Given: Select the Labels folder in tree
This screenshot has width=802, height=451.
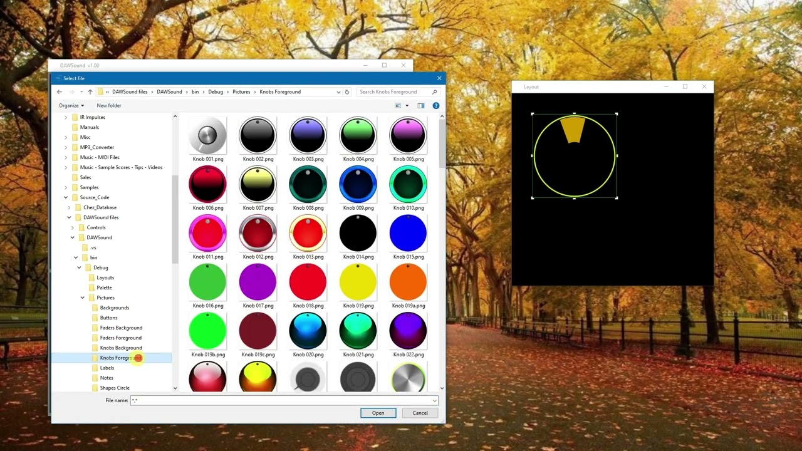Looking at the screenshot, I should 107,368.
